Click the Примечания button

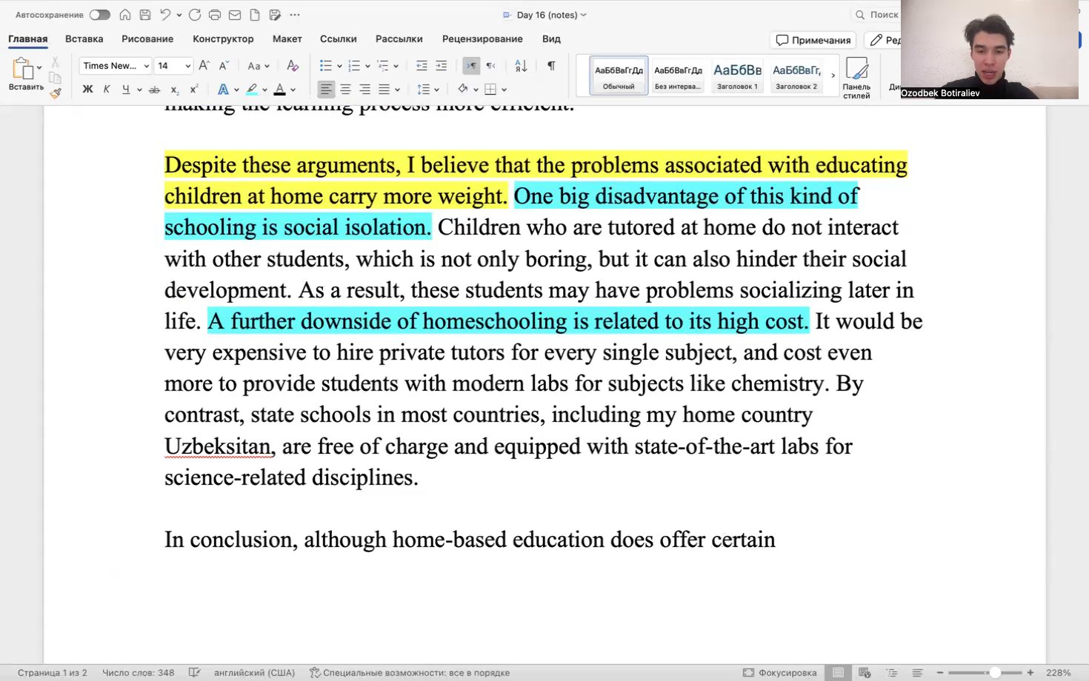[x=813, y=39]
